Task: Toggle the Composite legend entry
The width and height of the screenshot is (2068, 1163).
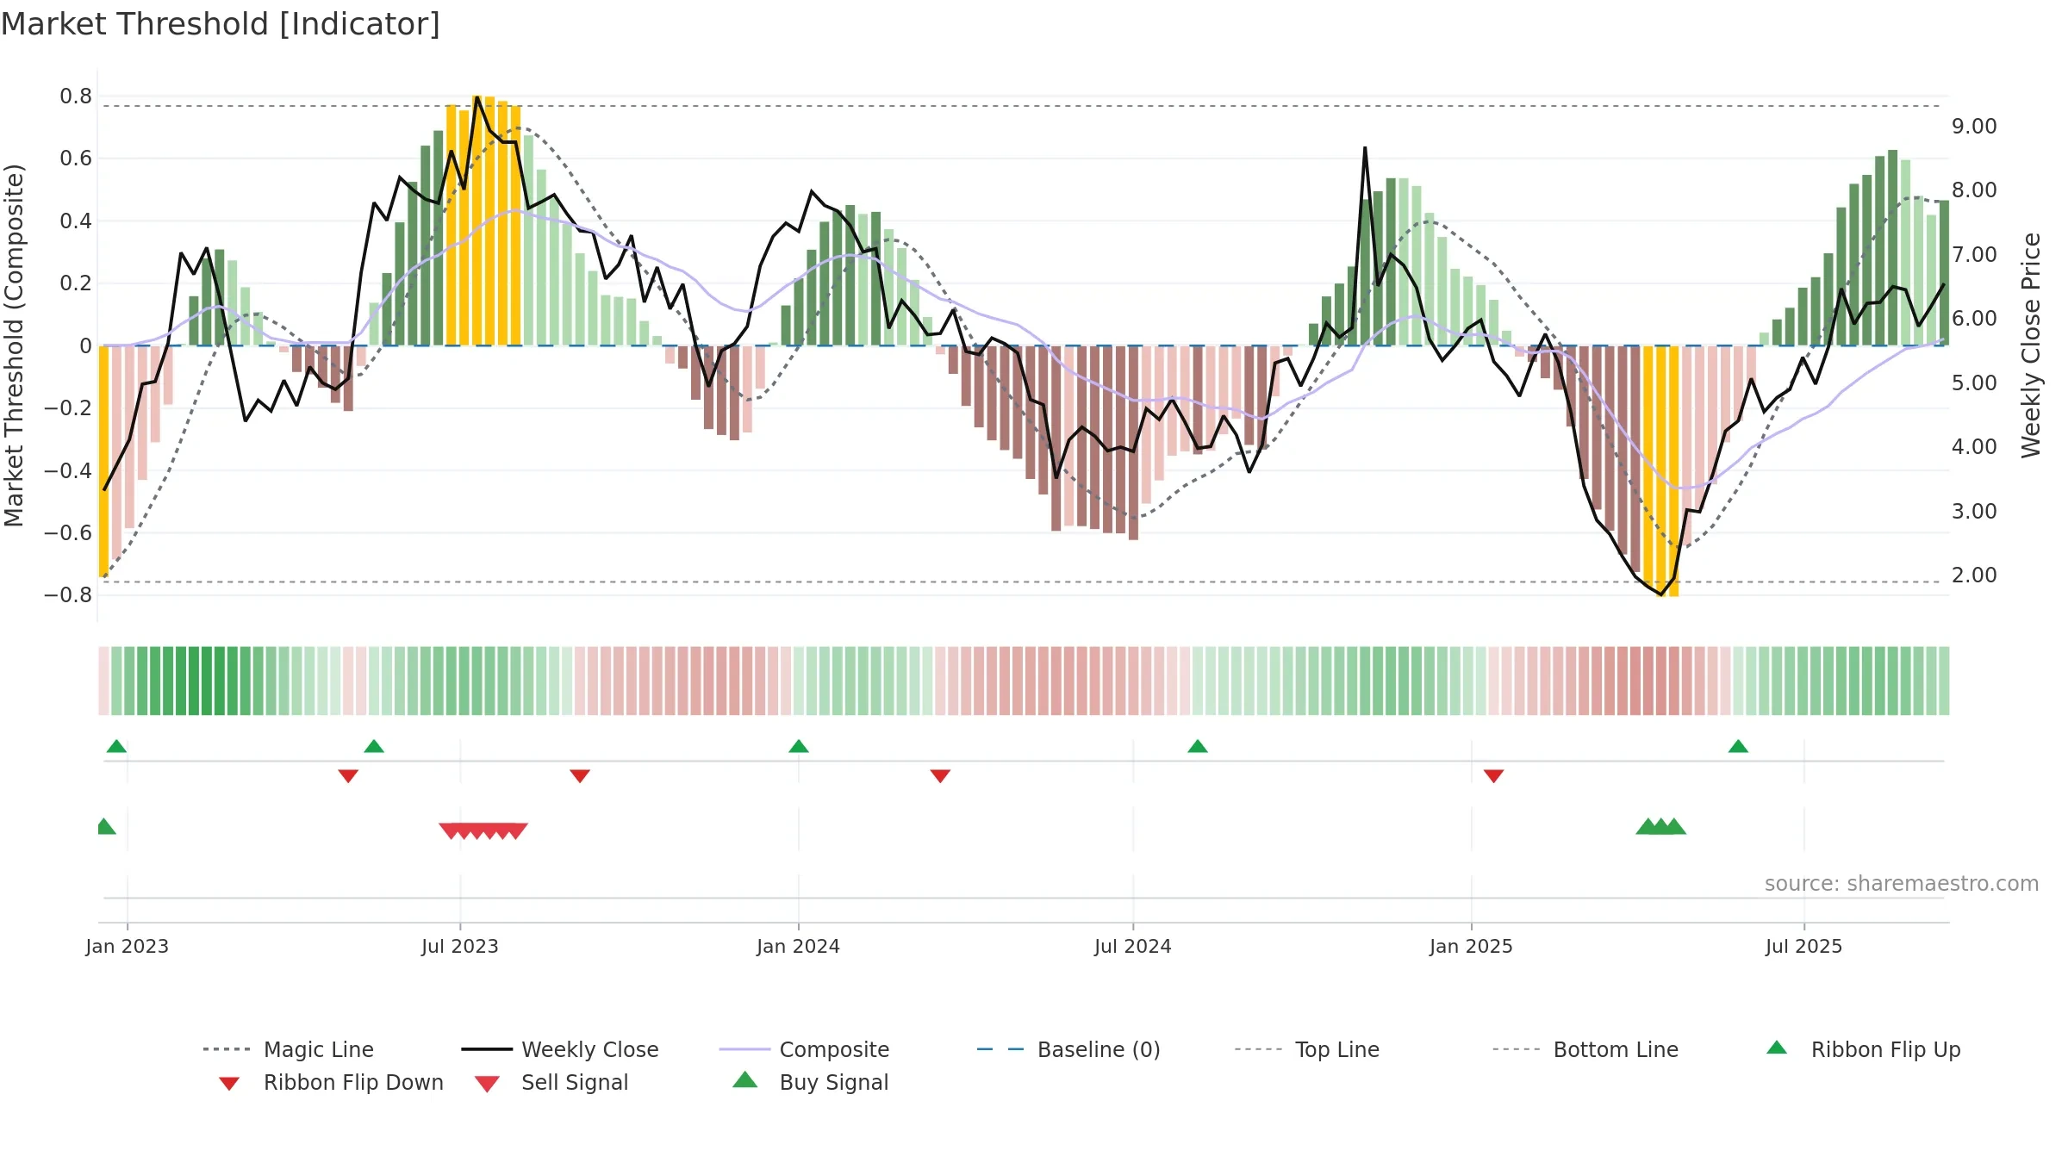Action: (x=804, y=1049)
